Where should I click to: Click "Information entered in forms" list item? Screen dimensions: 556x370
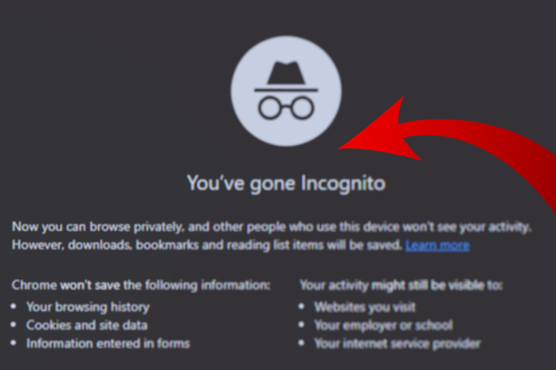[108, 343]
